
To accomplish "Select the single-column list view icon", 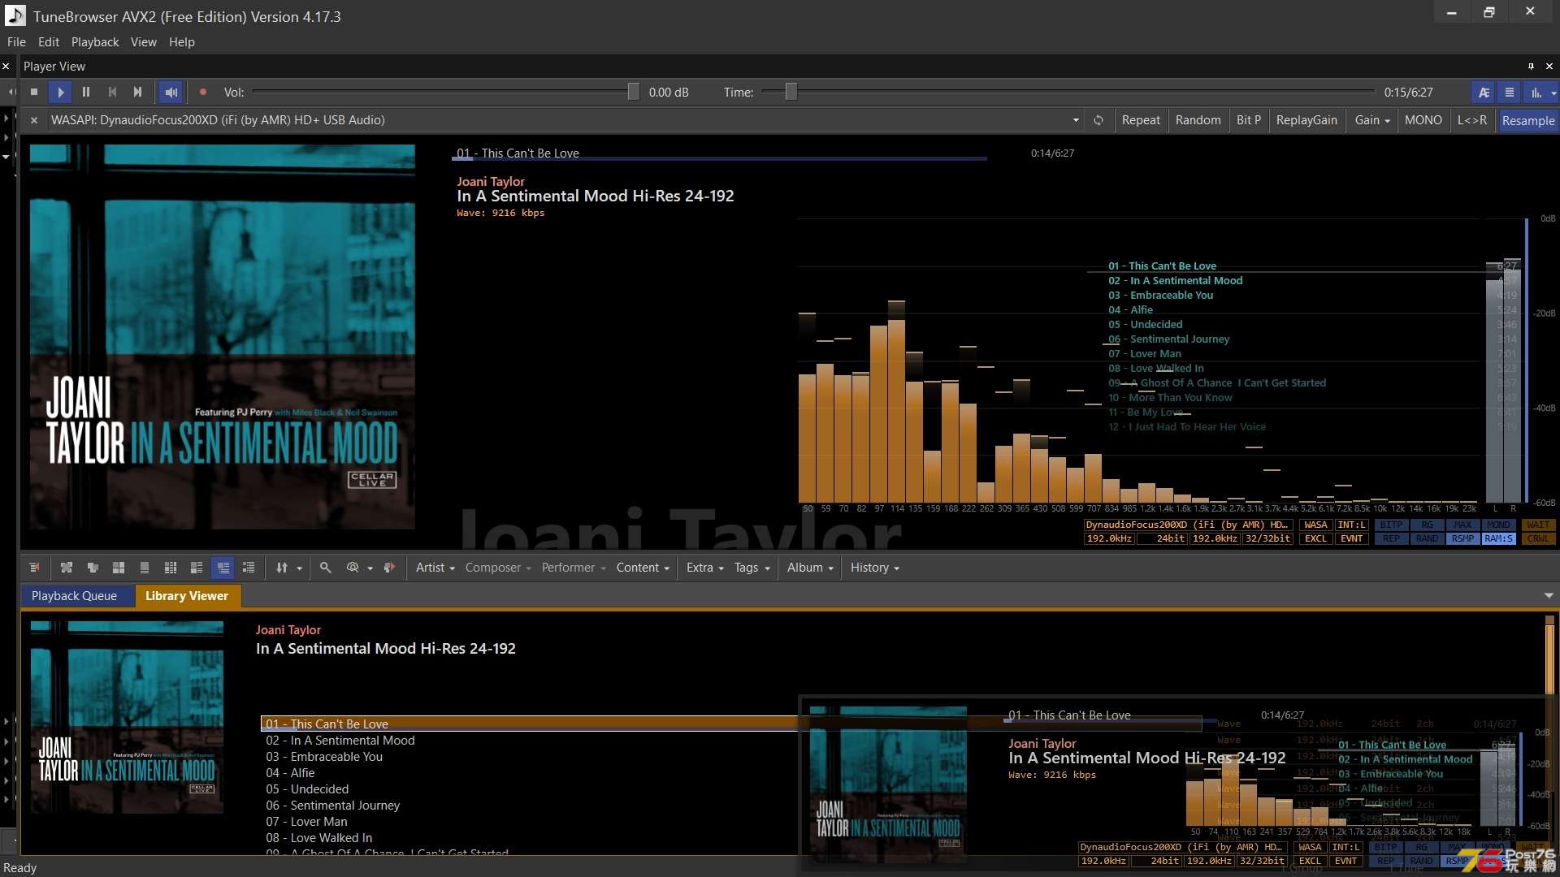I will point(145,568).
